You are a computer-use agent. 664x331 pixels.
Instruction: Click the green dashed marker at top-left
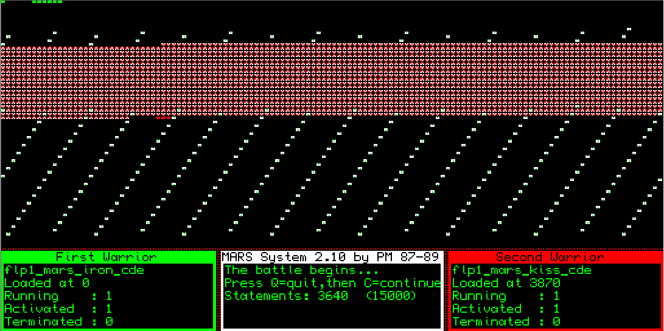coord(47,2)
